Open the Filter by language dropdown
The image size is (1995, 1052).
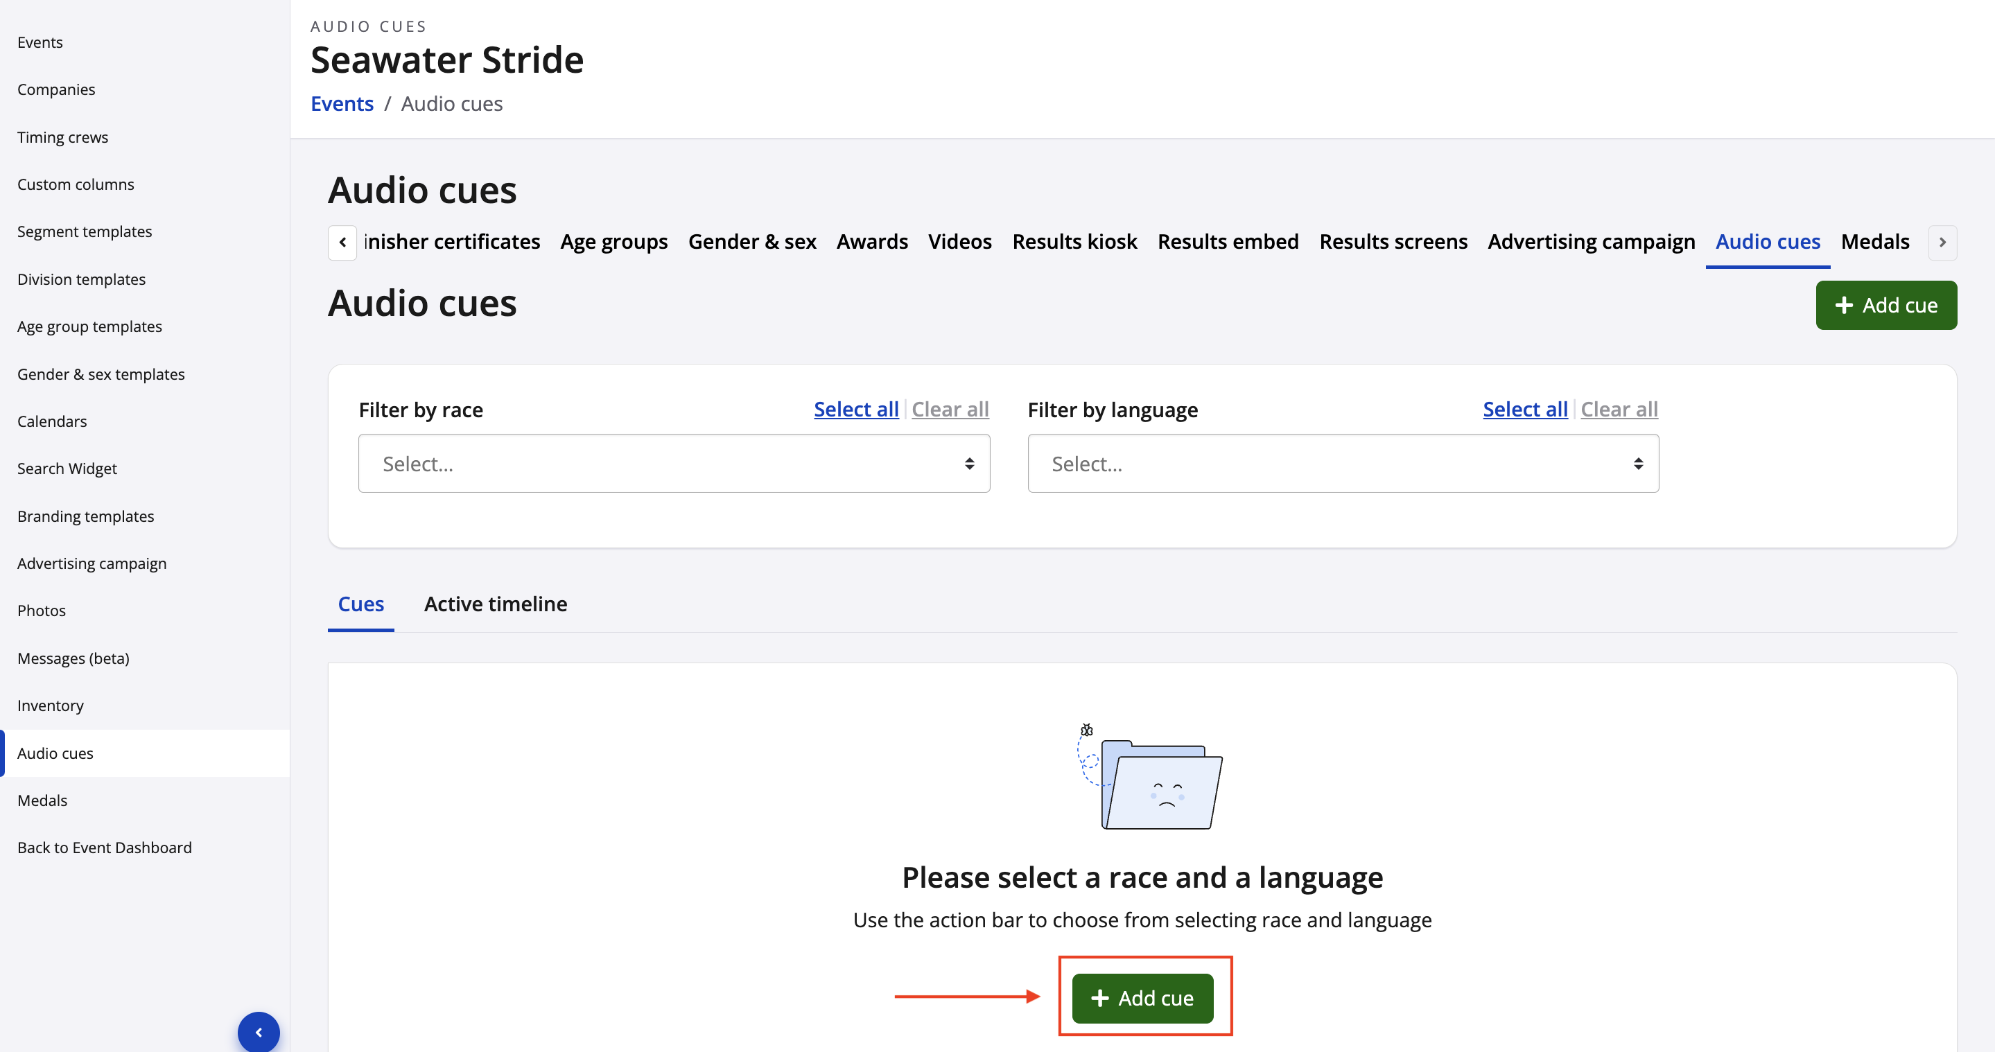(x=1342, y=463)
